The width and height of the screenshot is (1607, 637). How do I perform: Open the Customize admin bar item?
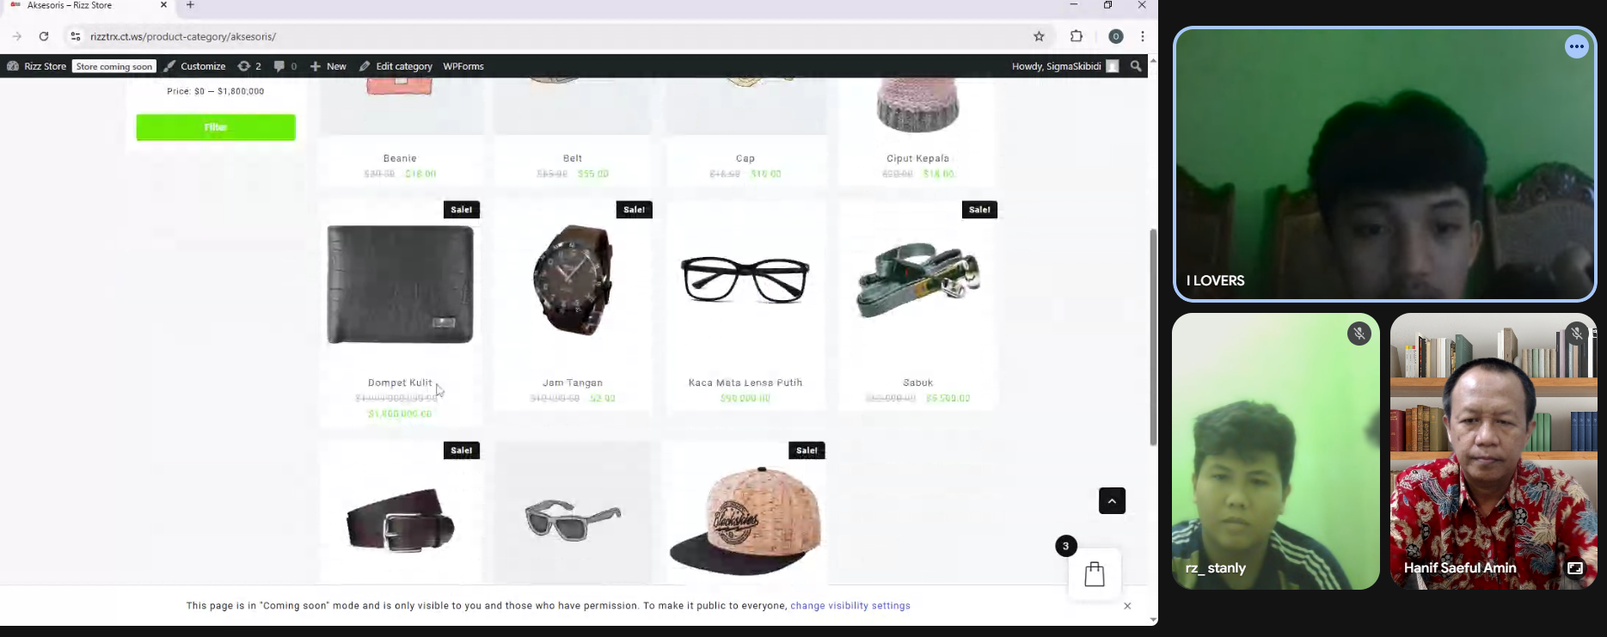tap(195, 66)
